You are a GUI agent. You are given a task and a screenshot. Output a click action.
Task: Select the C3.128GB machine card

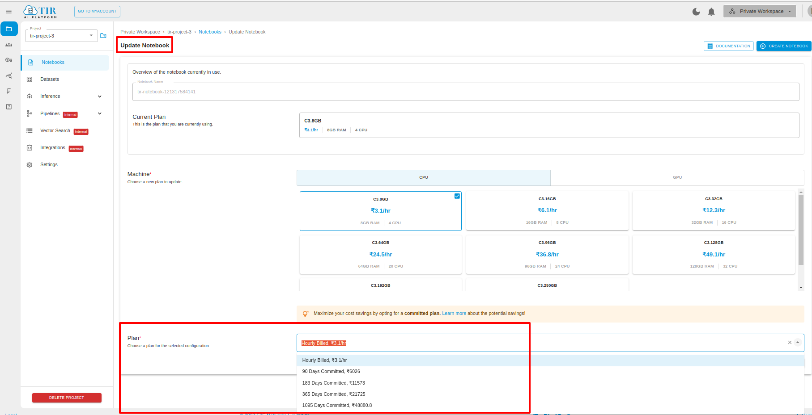pos(714,255)
